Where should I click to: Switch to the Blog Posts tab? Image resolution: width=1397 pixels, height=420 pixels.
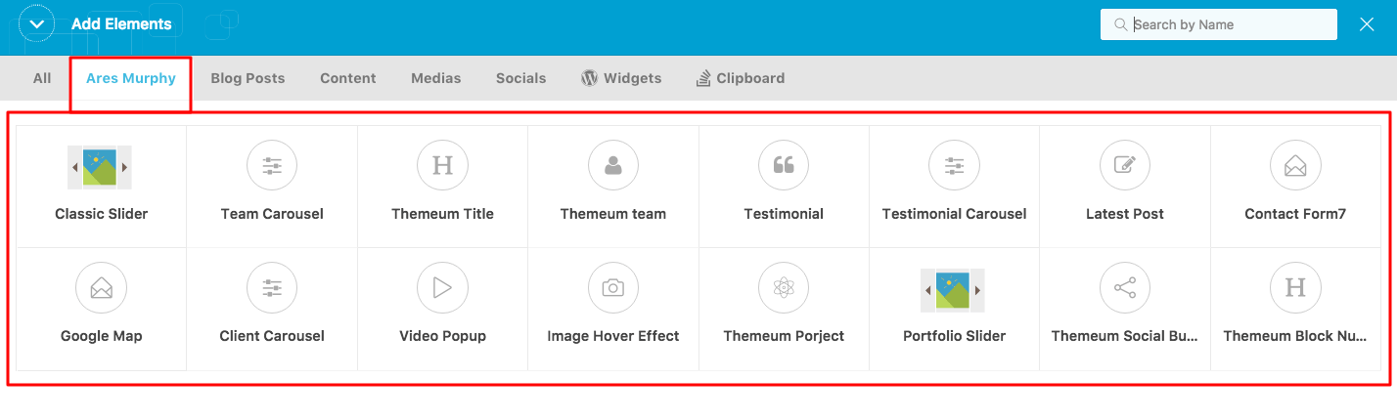point(248,78)
